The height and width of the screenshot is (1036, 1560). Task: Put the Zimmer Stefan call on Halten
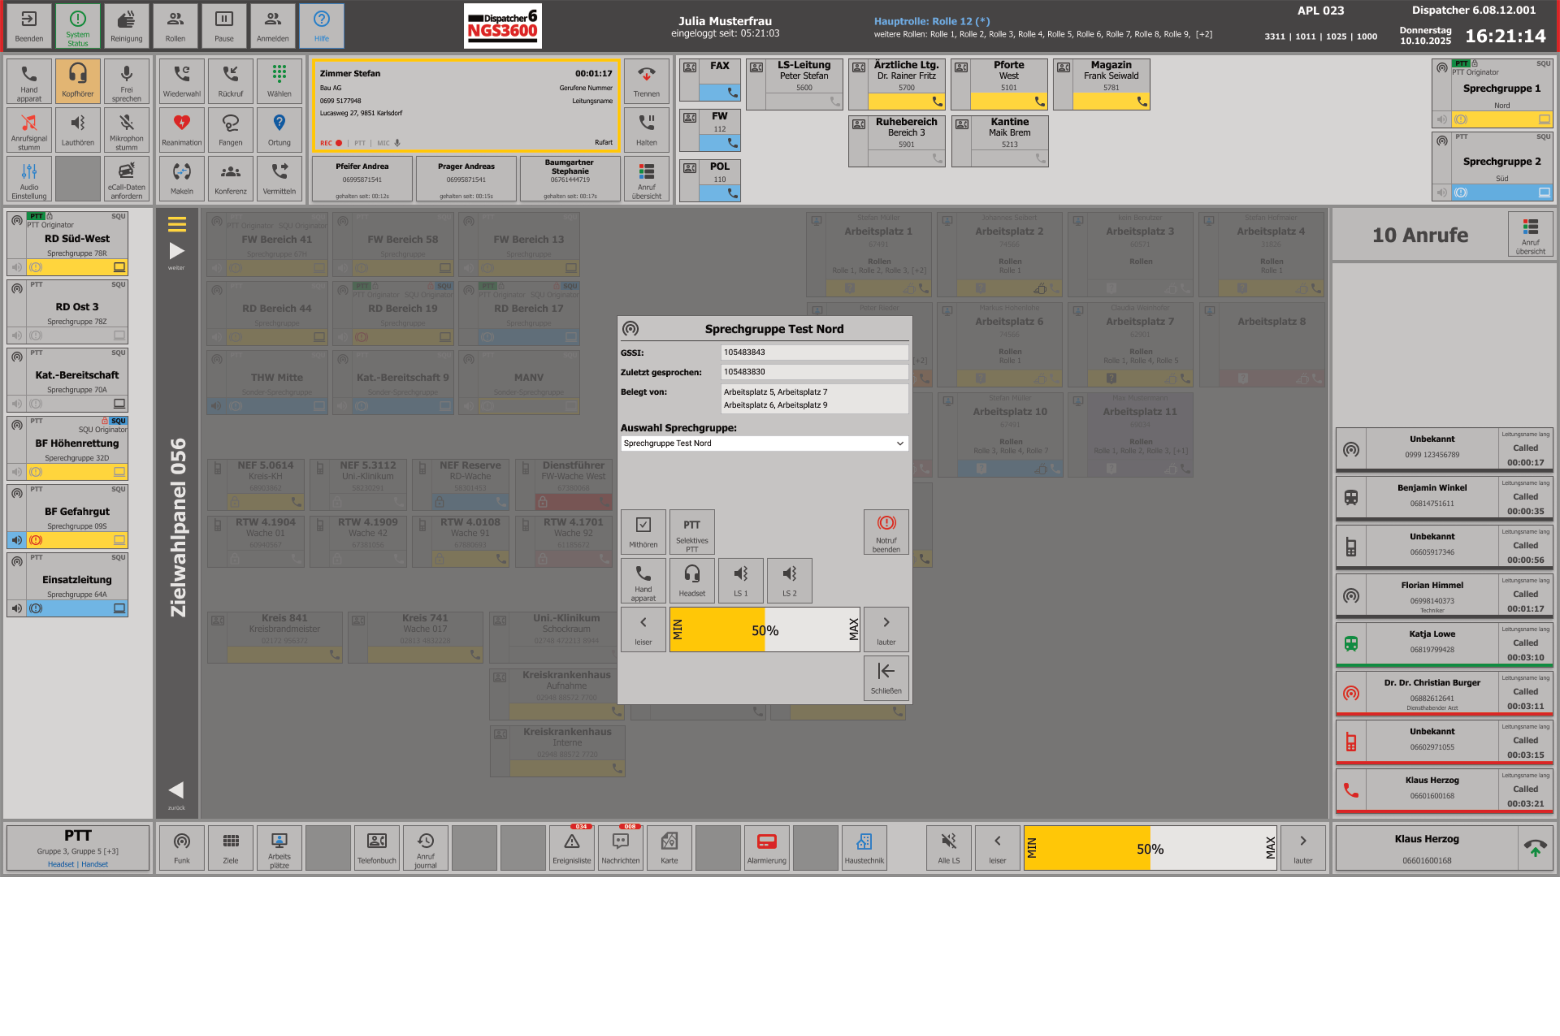tap(645, 129)
